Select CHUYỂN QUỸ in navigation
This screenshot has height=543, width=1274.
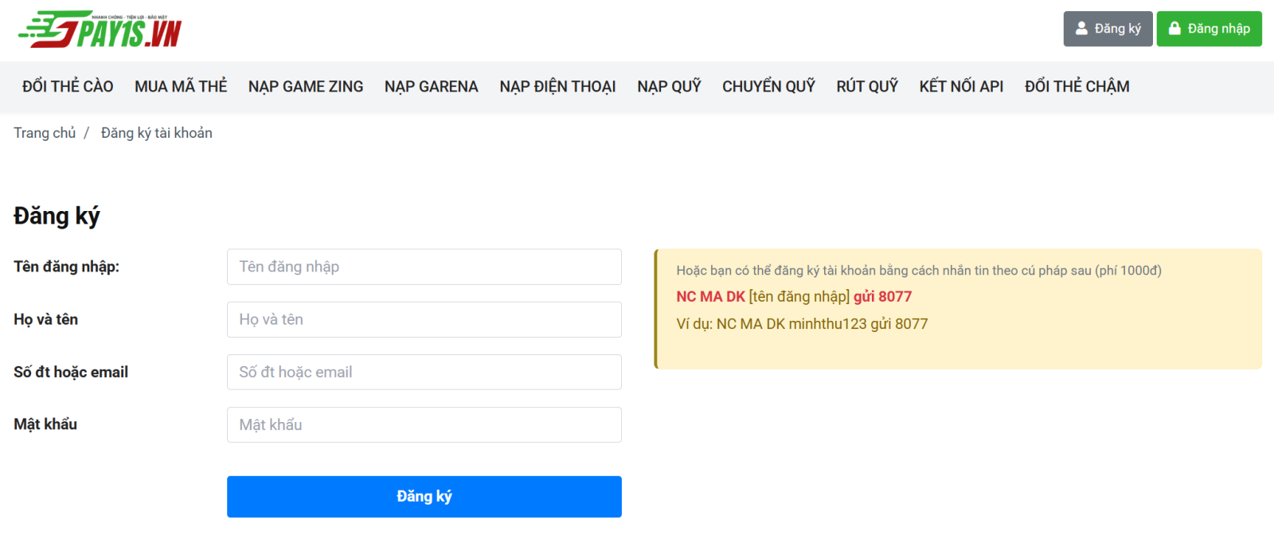point(768,87)
